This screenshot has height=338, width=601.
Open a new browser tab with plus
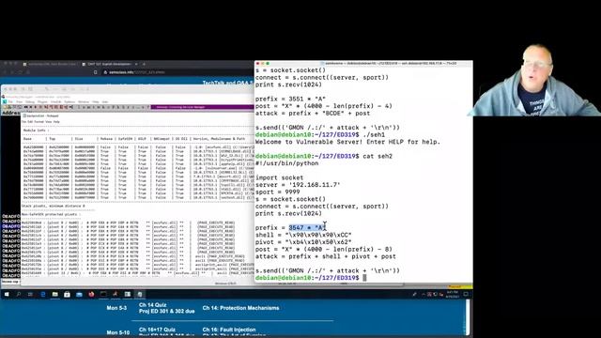(144, 64)
